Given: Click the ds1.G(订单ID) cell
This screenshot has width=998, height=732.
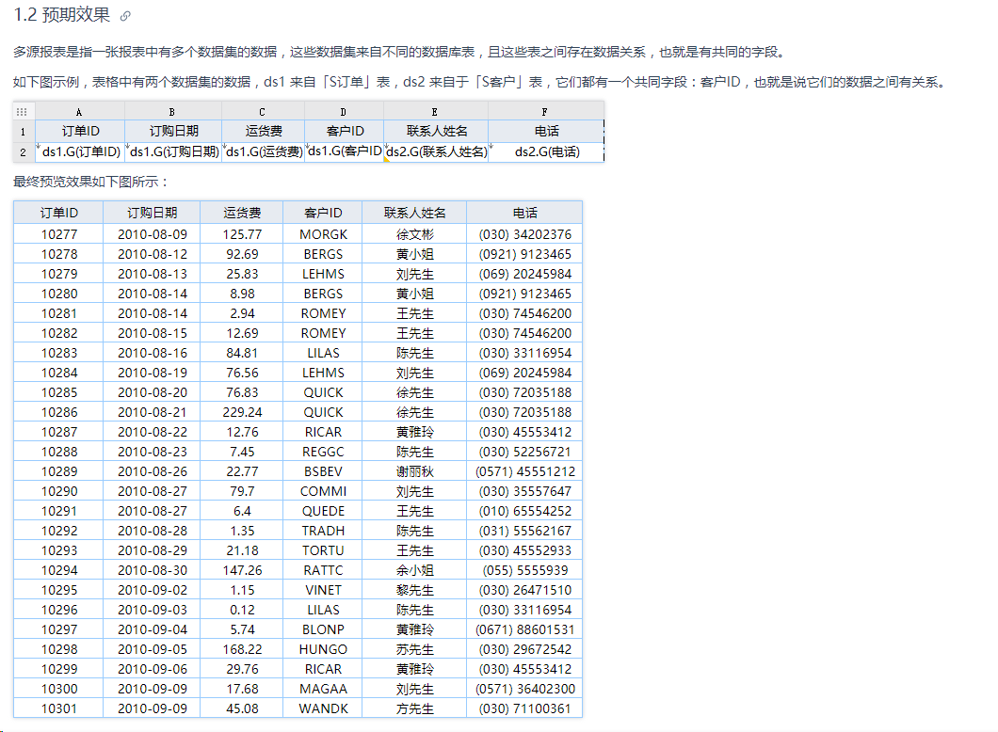Looking at the screenshot, I should point(80,151).
